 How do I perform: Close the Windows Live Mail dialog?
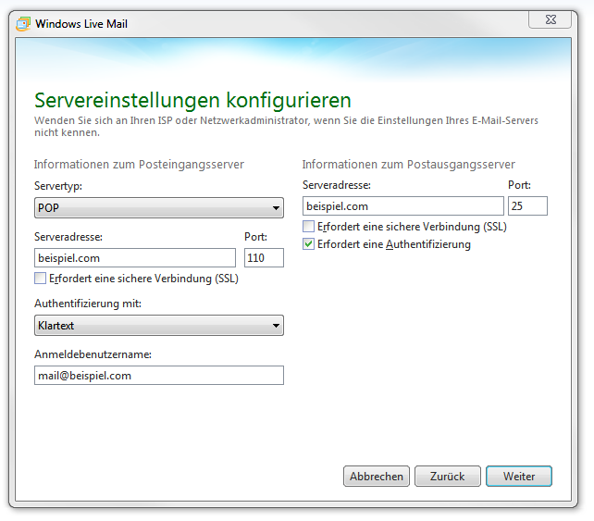[x=551, y=19]
